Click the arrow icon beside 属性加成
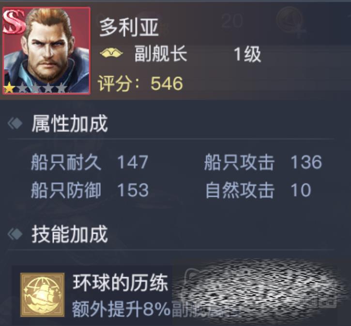Screen dimensions: 351x326 pos(15,124)
